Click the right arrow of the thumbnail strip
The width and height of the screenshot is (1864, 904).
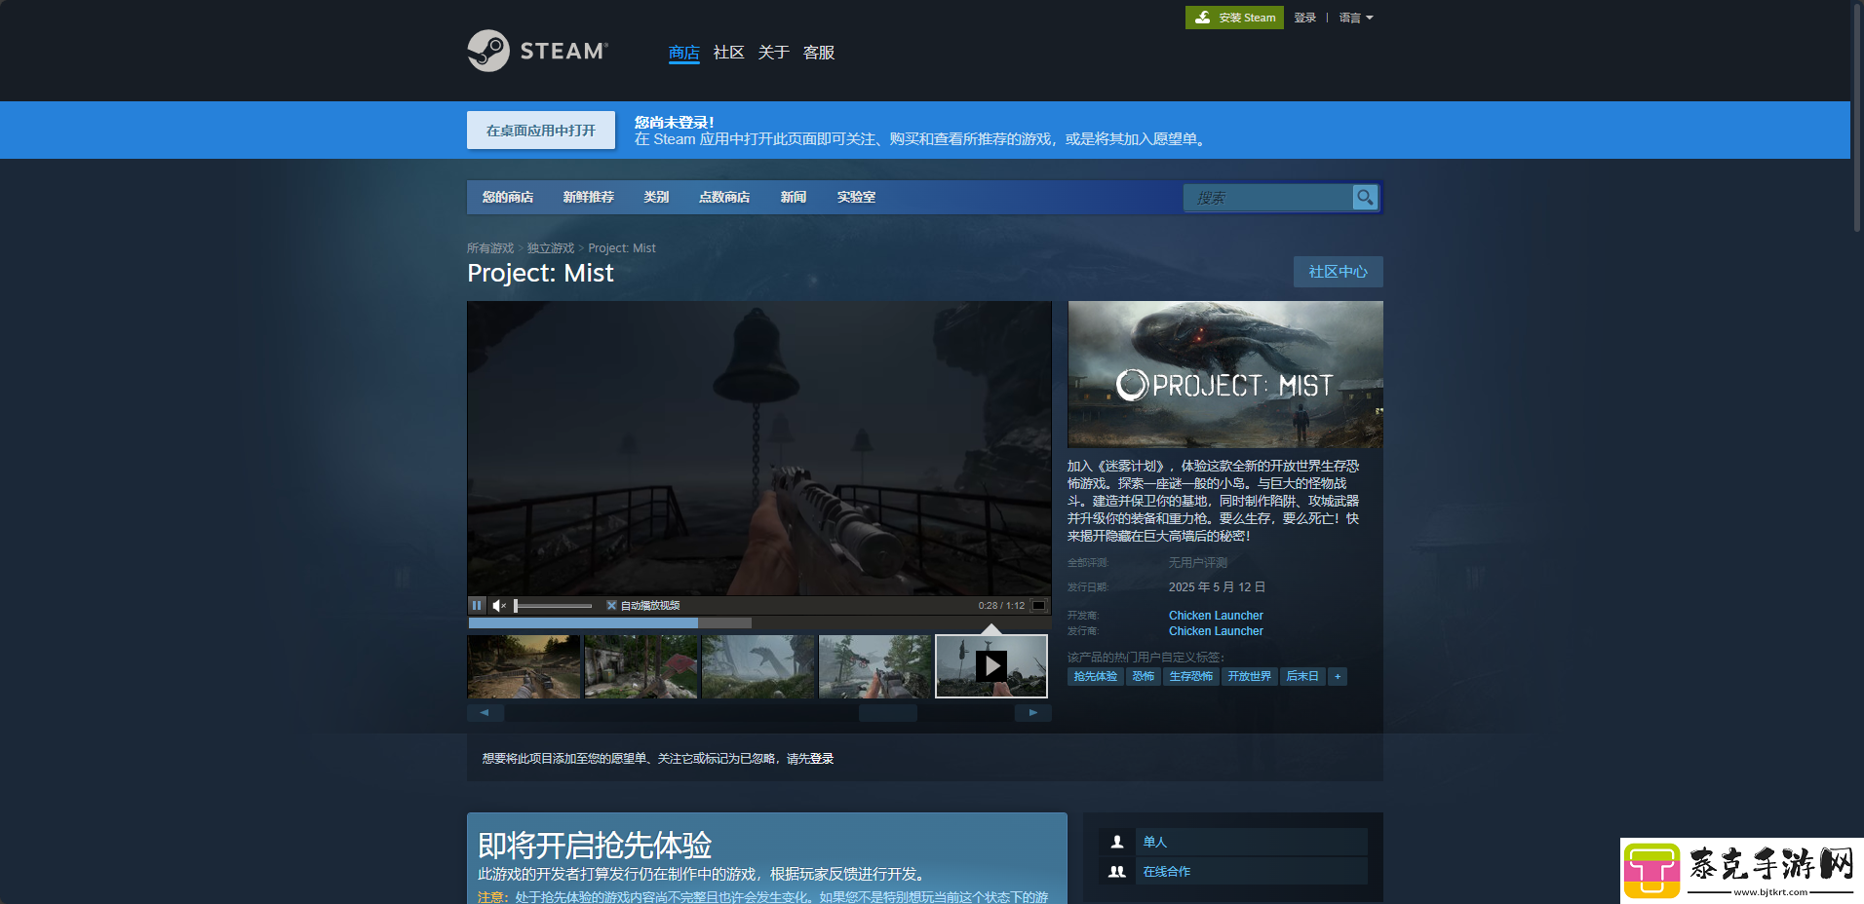click(1033, 712)
